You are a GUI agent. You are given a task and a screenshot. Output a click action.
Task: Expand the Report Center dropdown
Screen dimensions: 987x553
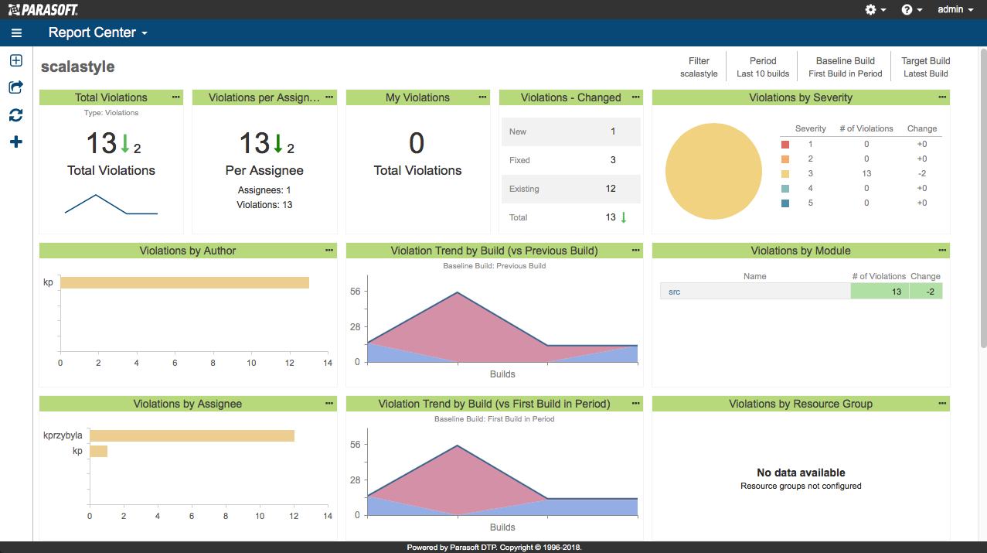point(98,32)
